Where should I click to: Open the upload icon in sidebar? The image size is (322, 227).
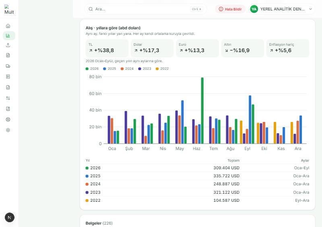pos(8,45)
